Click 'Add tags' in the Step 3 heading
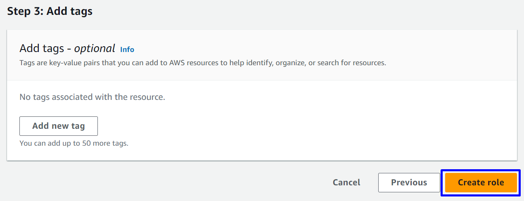 69,11
